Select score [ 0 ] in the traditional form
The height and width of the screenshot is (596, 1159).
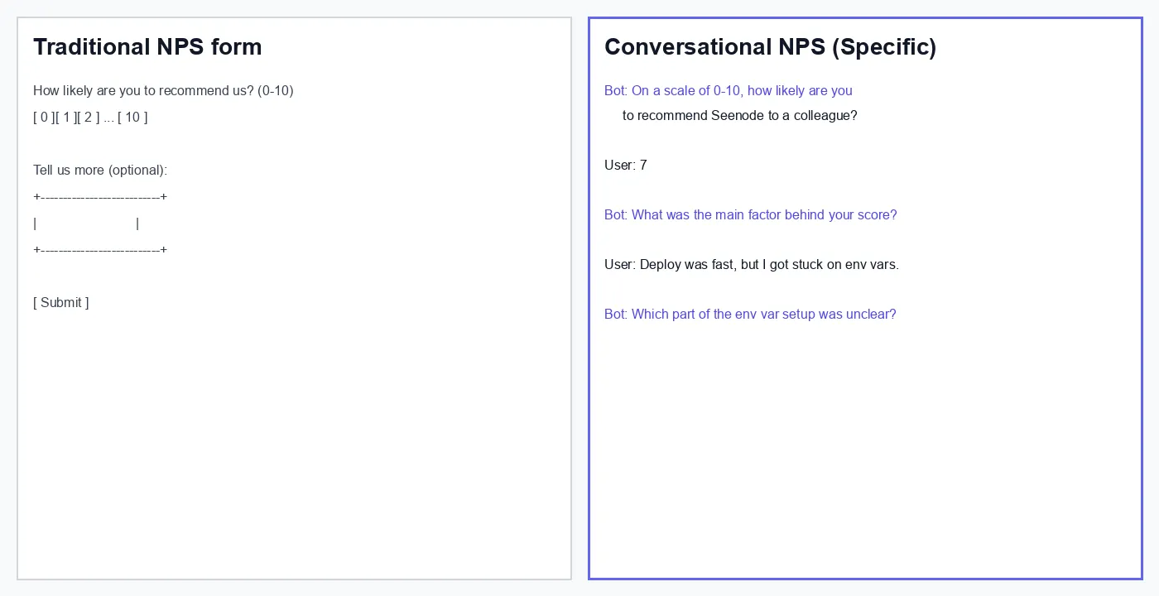tap(44, 118)
